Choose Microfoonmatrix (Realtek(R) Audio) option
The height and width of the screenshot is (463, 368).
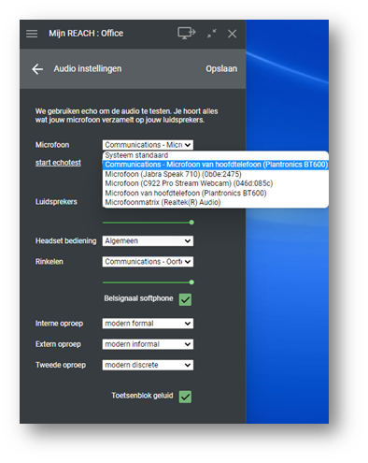tap(216, 202)
